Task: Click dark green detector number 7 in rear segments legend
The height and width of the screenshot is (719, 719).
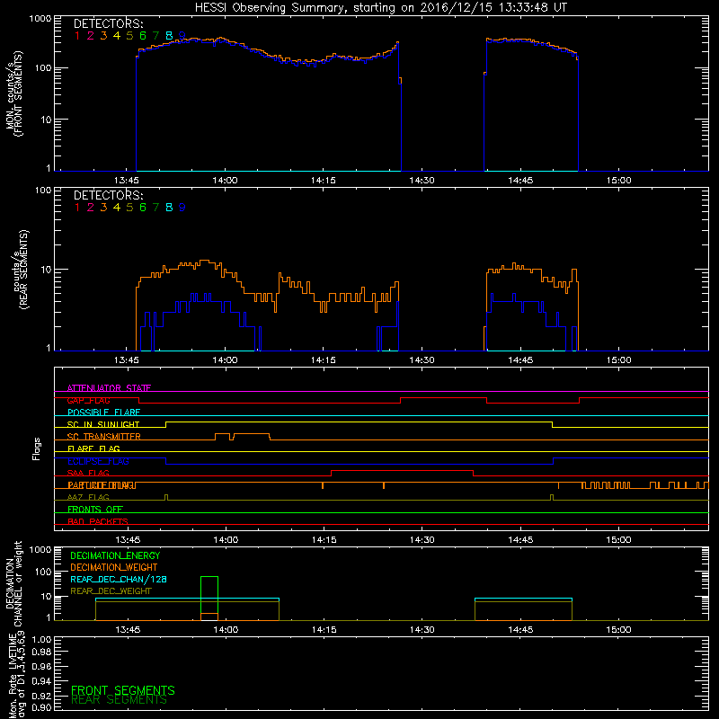Action: 155,208
